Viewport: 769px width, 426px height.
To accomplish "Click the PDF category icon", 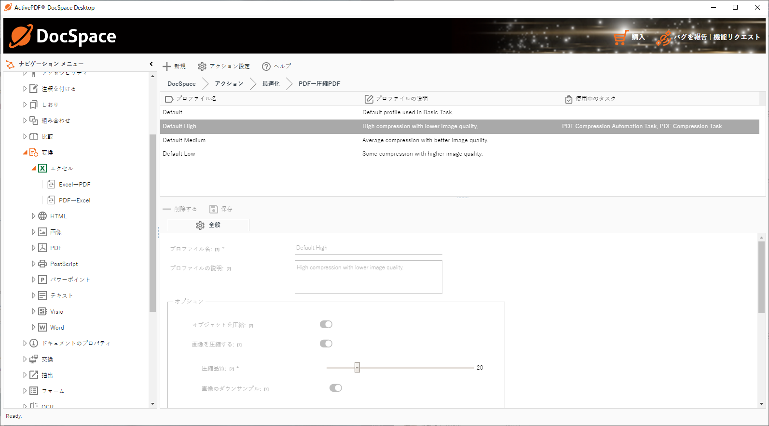I will click(42, 248).
